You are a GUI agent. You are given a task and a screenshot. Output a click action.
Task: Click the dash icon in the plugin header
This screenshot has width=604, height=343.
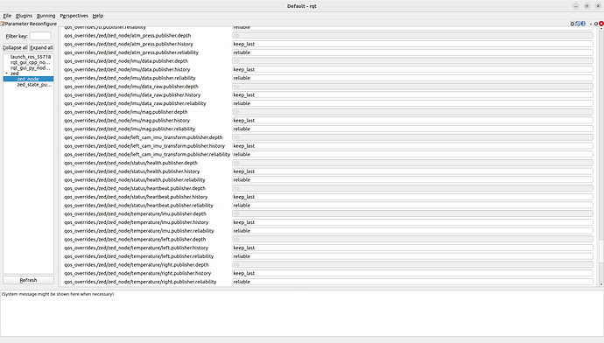point(591,24)
